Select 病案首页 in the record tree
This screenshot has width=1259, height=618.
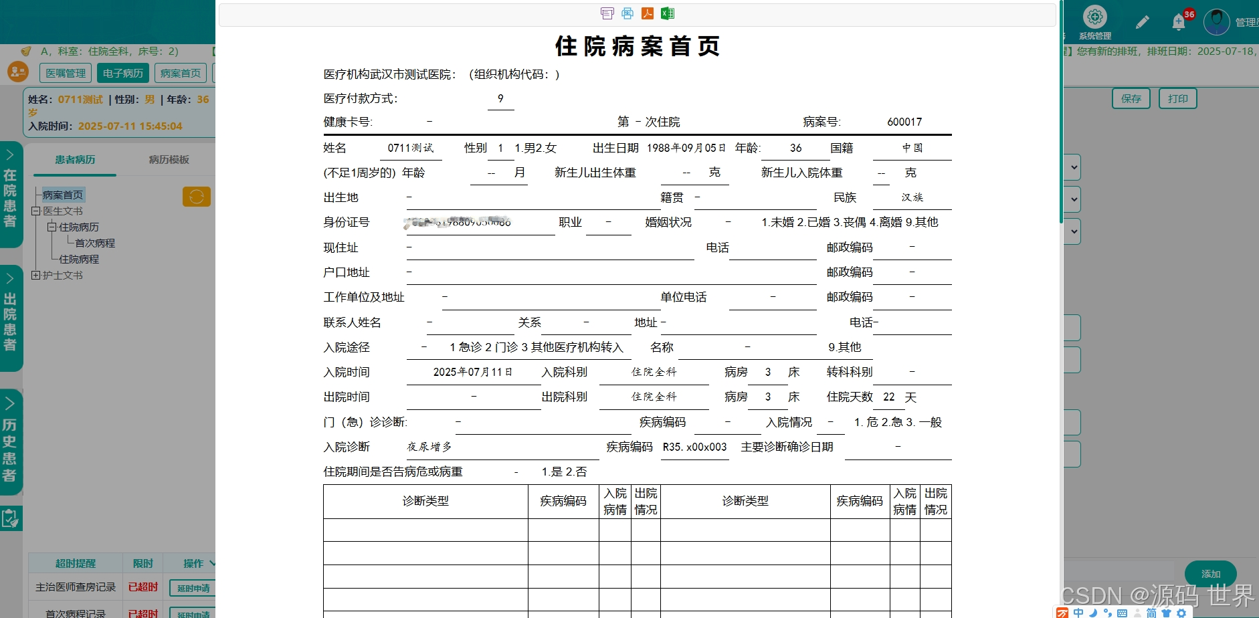63,195
